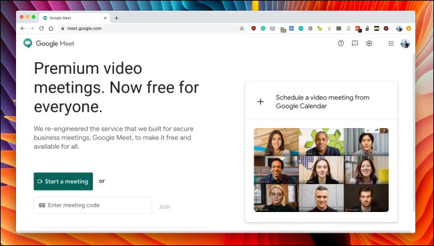Open Google Meet settings gear
Viewport: 434px width, 246px height.
point(369,43)
